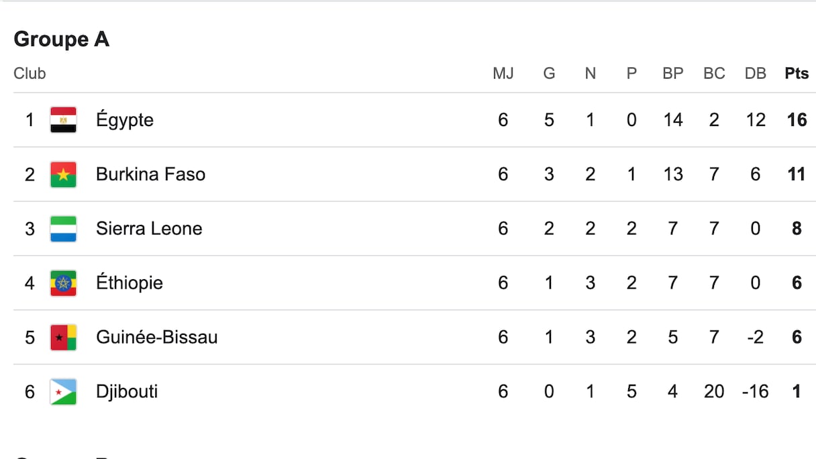
Task: Click the Sierra Leone flag icon
Action: [x=63, y=229]
